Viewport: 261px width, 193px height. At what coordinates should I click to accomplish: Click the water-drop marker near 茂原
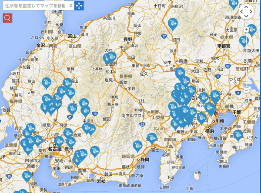pos(238,135)
